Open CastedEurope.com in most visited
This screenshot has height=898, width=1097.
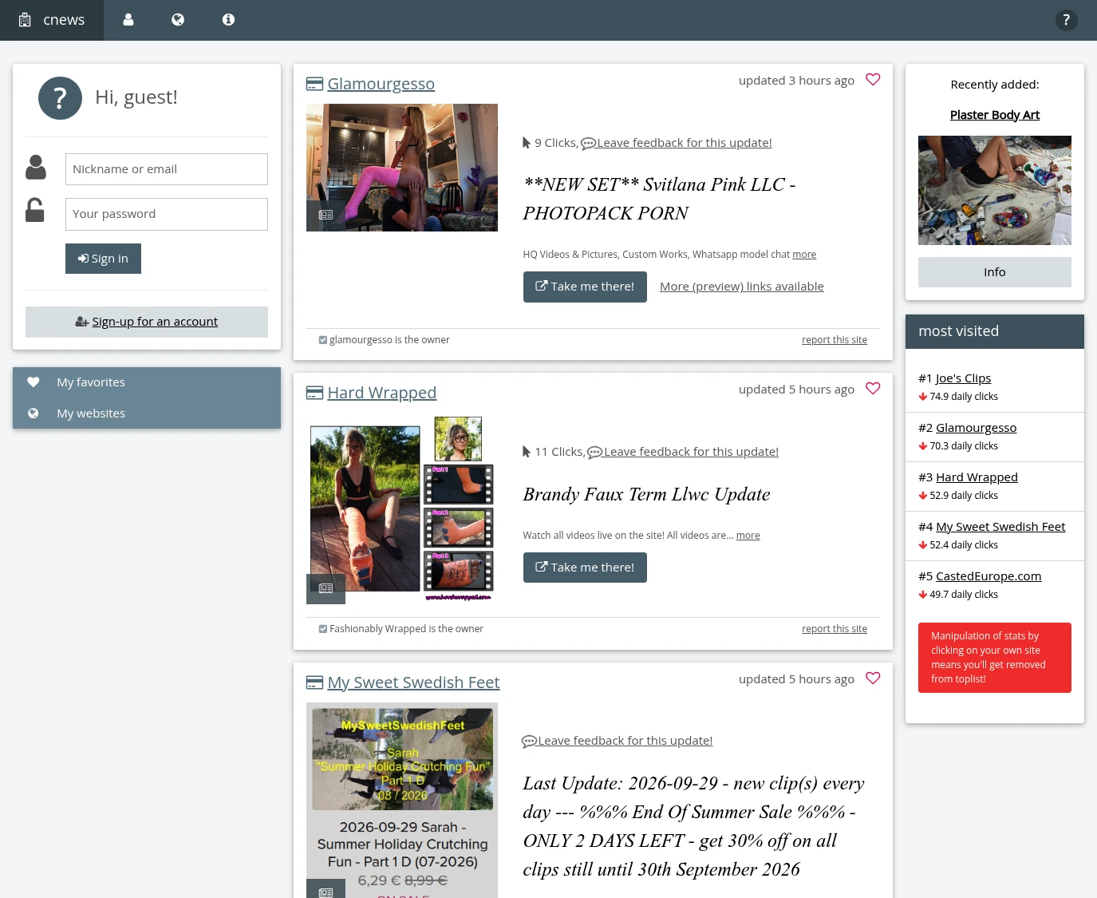pos(988,576)
